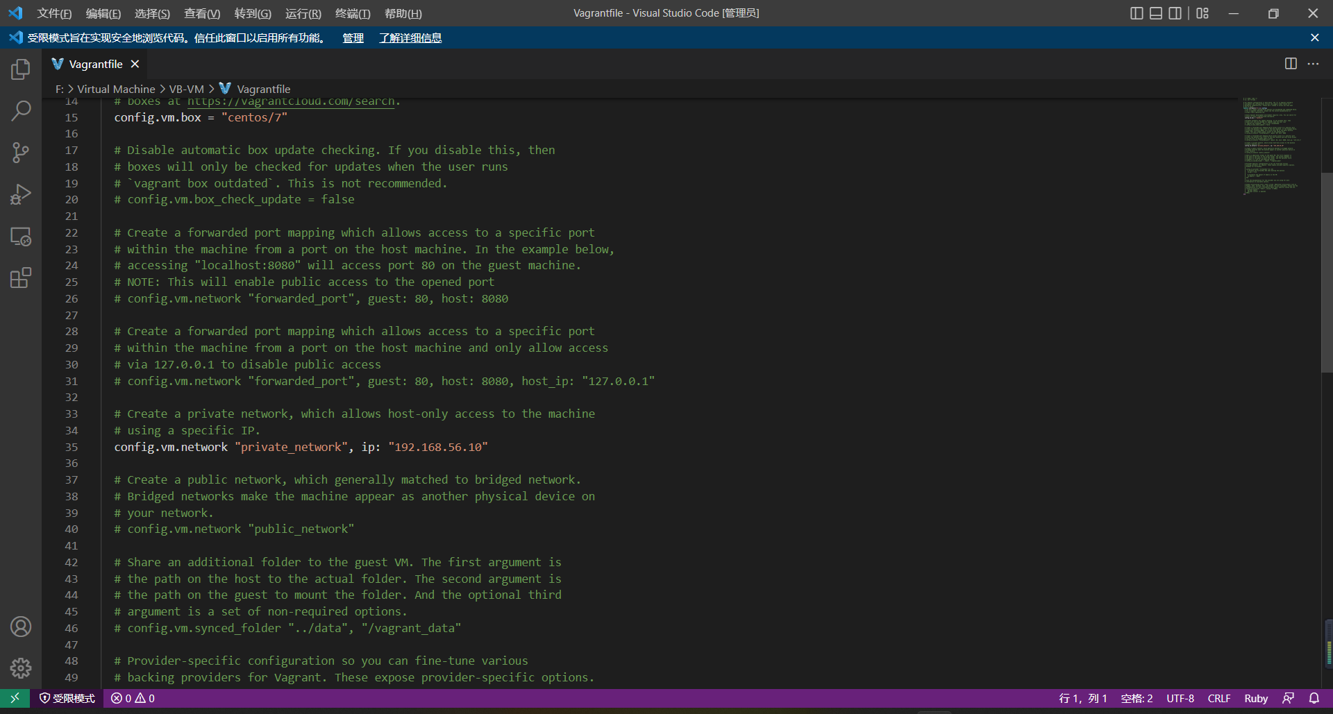Open the 终端(T) menu
The image size is (1333, 714).
point(353,13)
